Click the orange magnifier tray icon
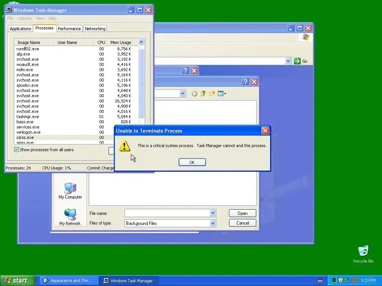The image size is (382, 286). click(354, 280)
